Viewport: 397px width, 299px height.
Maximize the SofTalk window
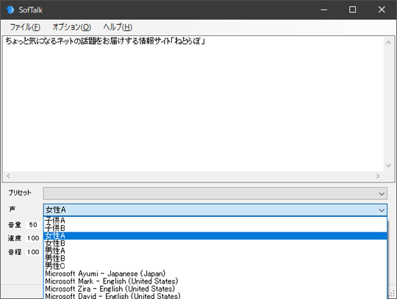point(352,10)
